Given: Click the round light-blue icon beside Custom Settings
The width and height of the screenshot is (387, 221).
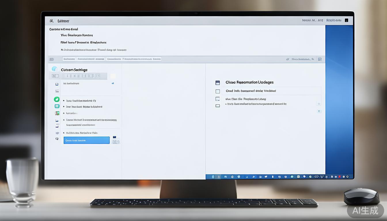Looking at the screenshot, I should tap(54, 69).
